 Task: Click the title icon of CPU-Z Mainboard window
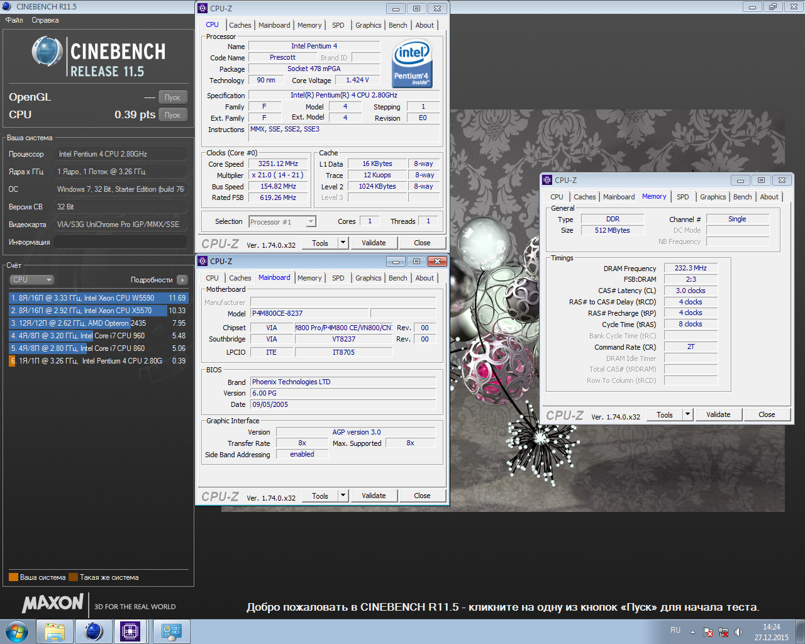[x=203, y=261]
